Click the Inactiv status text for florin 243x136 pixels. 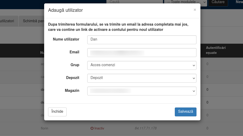click(x=99, y=128)
